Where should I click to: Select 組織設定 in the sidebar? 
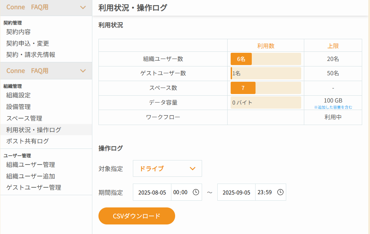[18, 95]
